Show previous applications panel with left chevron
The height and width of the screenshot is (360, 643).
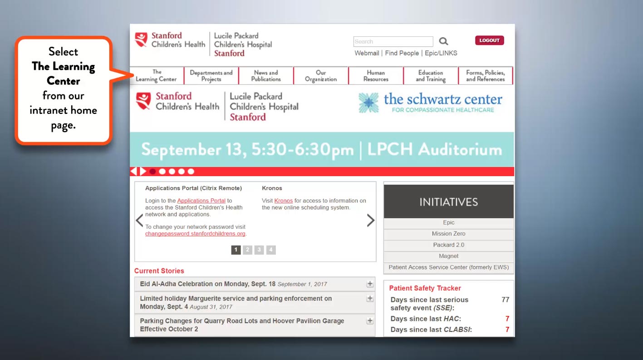coord(140,221)
